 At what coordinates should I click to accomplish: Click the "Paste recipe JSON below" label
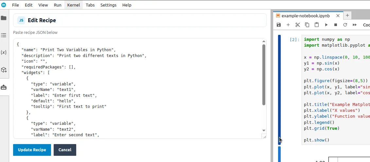pos(35,33)
